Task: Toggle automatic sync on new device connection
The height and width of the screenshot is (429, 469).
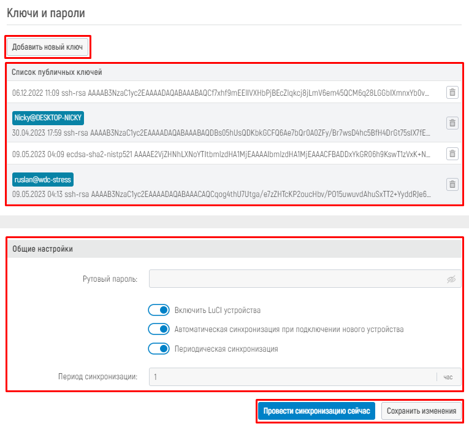Action: (159, 329)
